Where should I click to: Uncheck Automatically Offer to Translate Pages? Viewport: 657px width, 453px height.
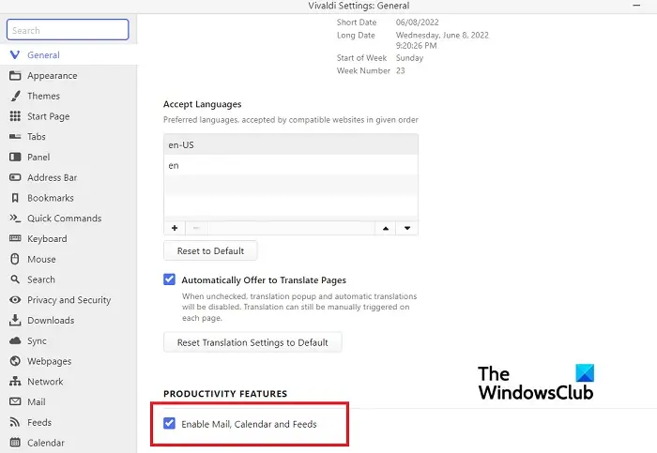coord(169,279)
